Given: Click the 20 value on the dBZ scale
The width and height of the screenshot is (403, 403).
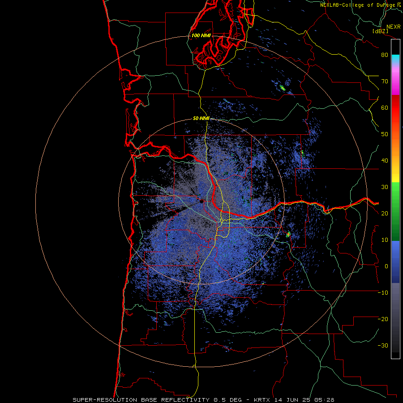Looking at the screenshot, I should (x=385, y=214).
